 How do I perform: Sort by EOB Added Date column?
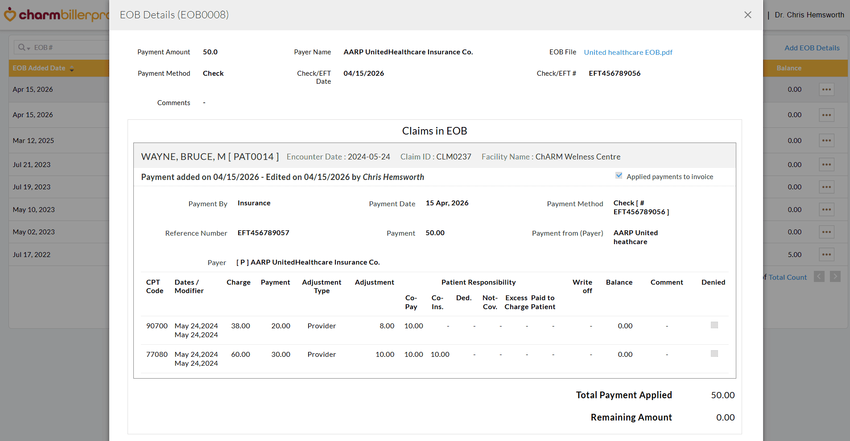click(43, 68)
